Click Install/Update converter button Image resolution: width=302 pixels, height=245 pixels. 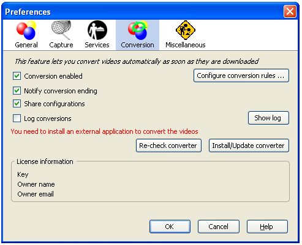[x=249, y=146]
